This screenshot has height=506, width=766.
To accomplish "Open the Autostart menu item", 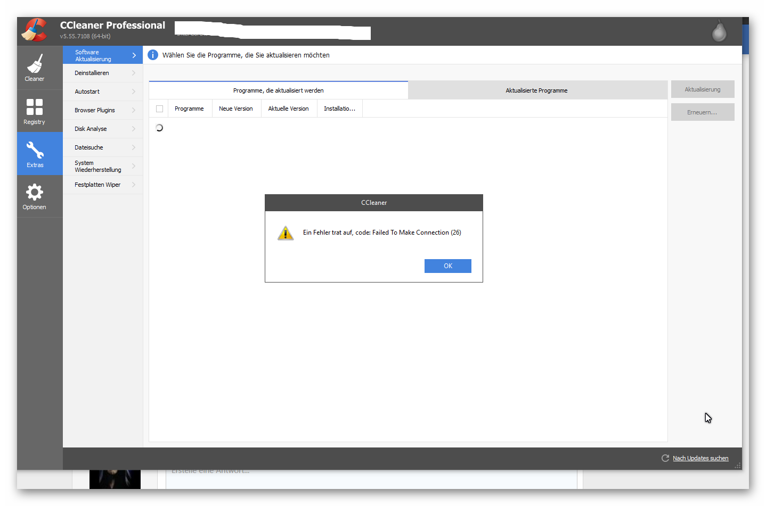I will pos(103,92).
